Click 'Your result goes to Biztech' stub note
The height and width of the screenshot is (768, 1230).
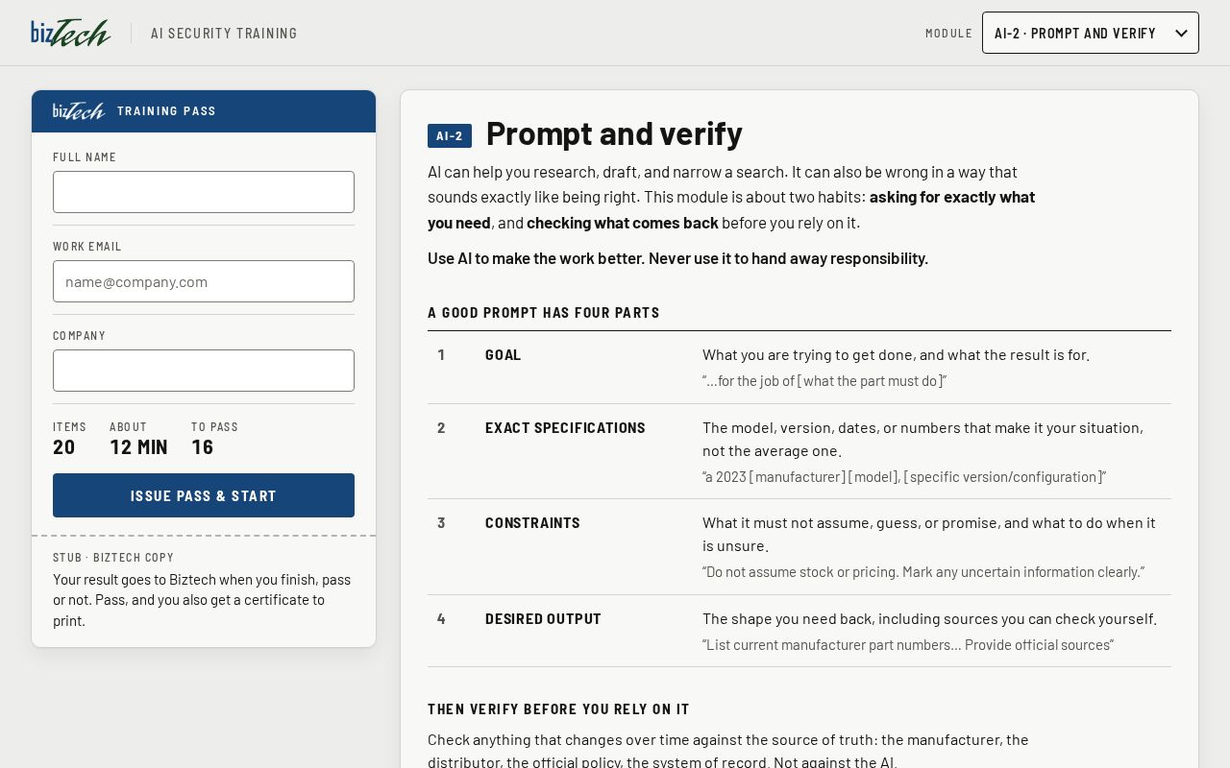coord(202,600)
